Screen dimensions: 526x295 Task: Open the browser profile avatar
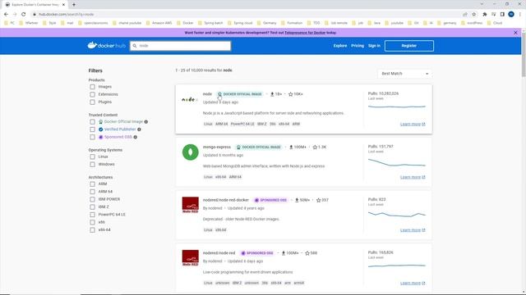[511, 14]
